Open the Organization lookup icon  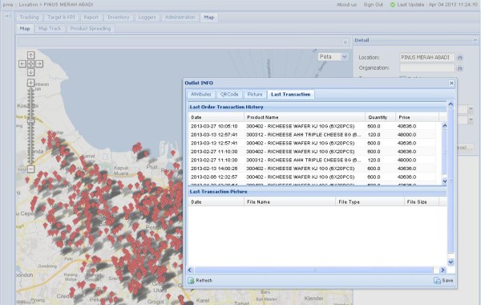point(459,68)
